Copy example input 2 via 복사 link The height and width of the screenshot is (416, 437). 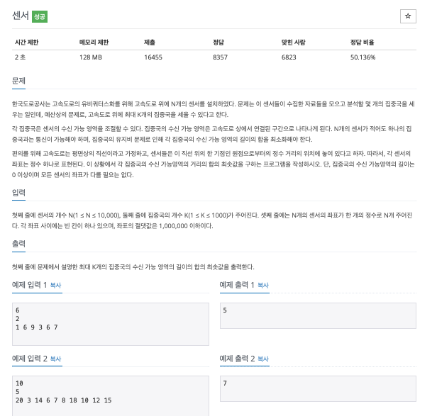55,359
